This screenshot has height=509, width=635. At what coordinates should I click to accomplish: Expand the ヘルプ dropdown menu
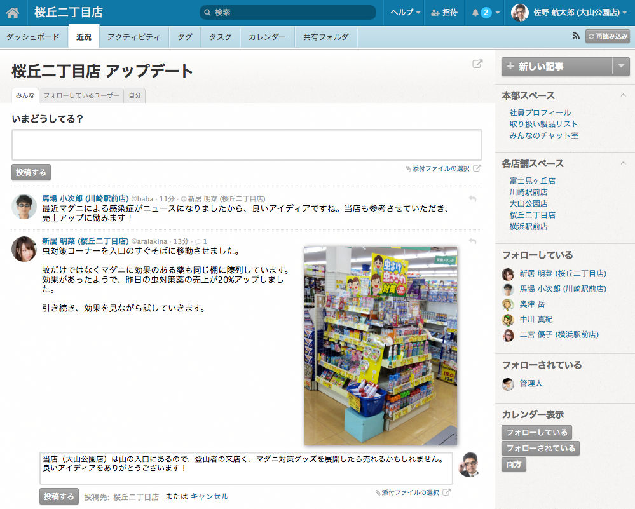pos(405,13)
